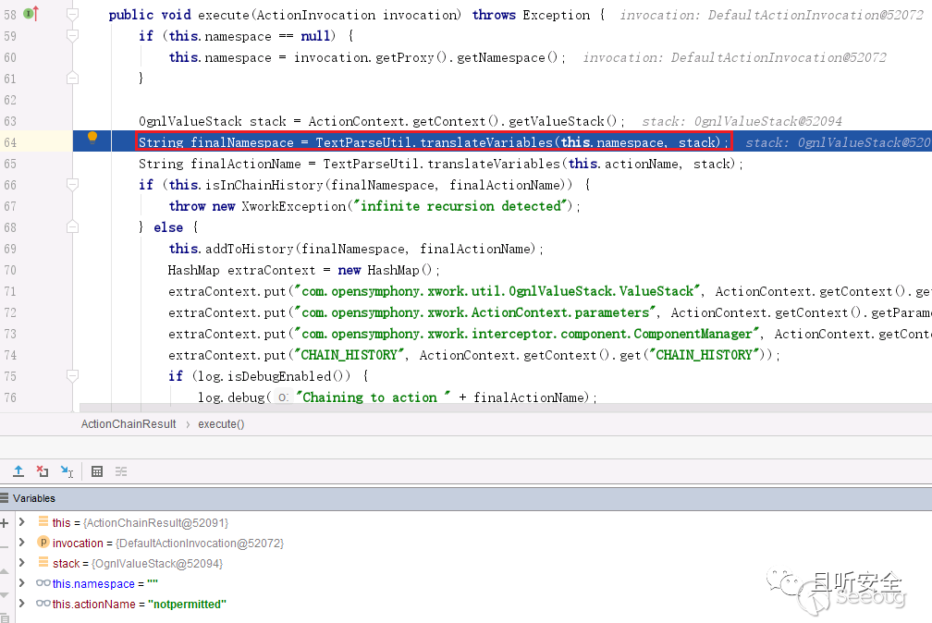The width and height of the screenshot is (932, 623).
Task: Collapse the execute method fold on line 58
Action: pyautogui.click(x=73, y=15)
